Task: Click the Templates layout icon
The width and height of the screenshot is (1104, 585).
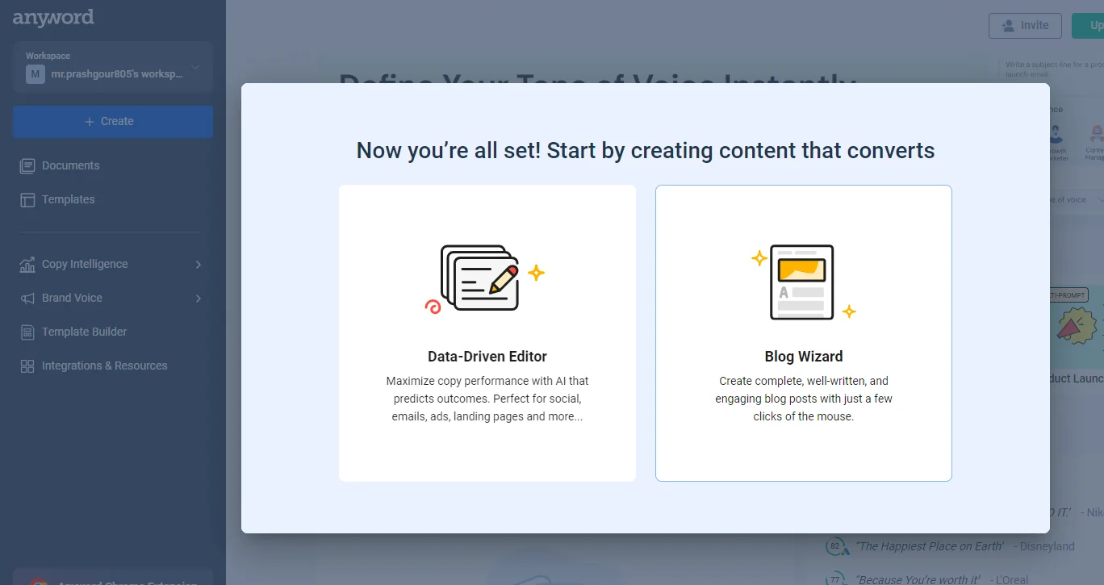Action: tap(27, 199)
